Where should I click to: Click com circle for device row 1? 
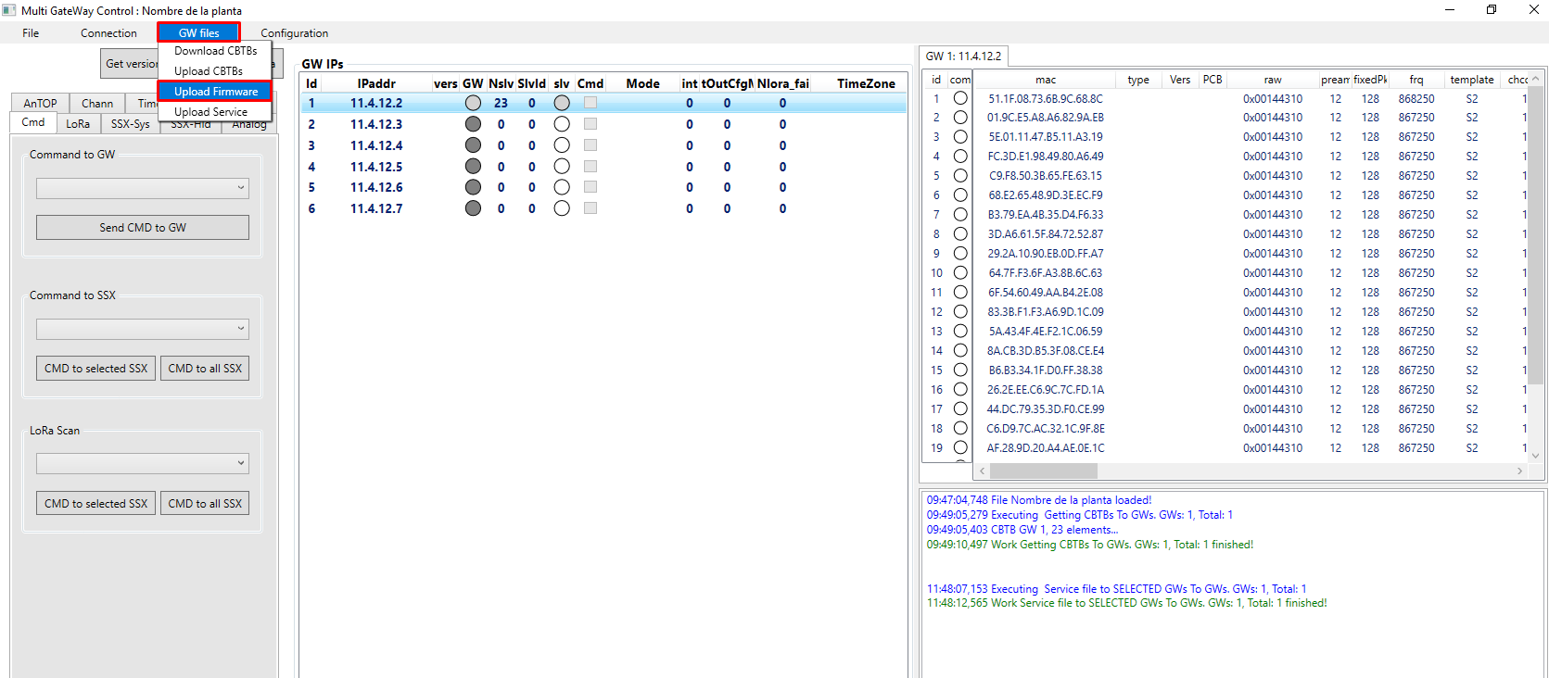[960, 98]
